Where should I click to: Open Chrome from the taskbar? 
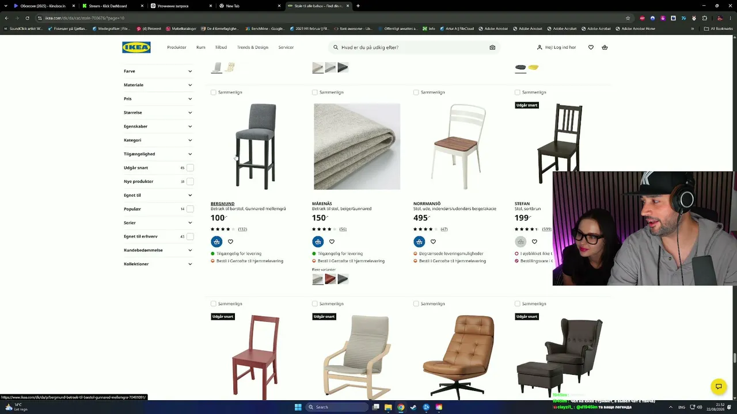[401, 407]
